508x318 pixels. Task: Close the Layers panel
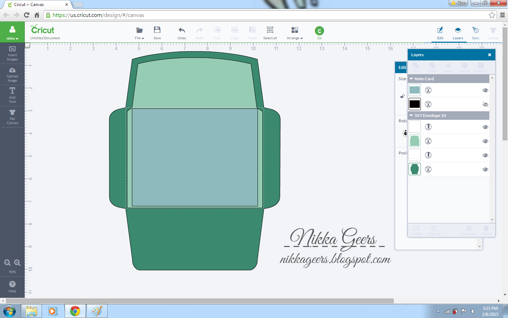[x=489, y=55]
